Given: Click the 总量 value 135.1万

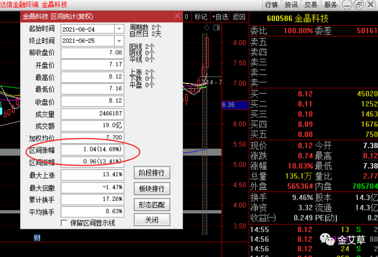Looking at the screenshot, I should click(x=298, y=176).
